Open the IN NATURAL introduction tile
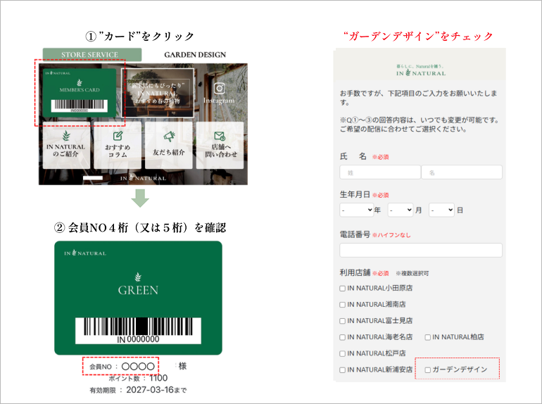 point(65,145)
